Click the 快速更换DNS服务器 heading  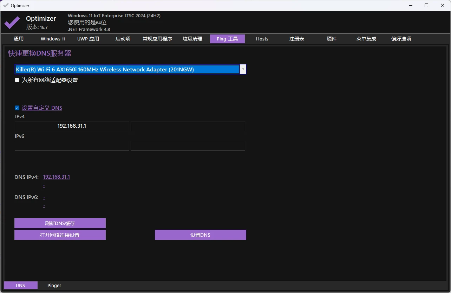click(40, 53)
